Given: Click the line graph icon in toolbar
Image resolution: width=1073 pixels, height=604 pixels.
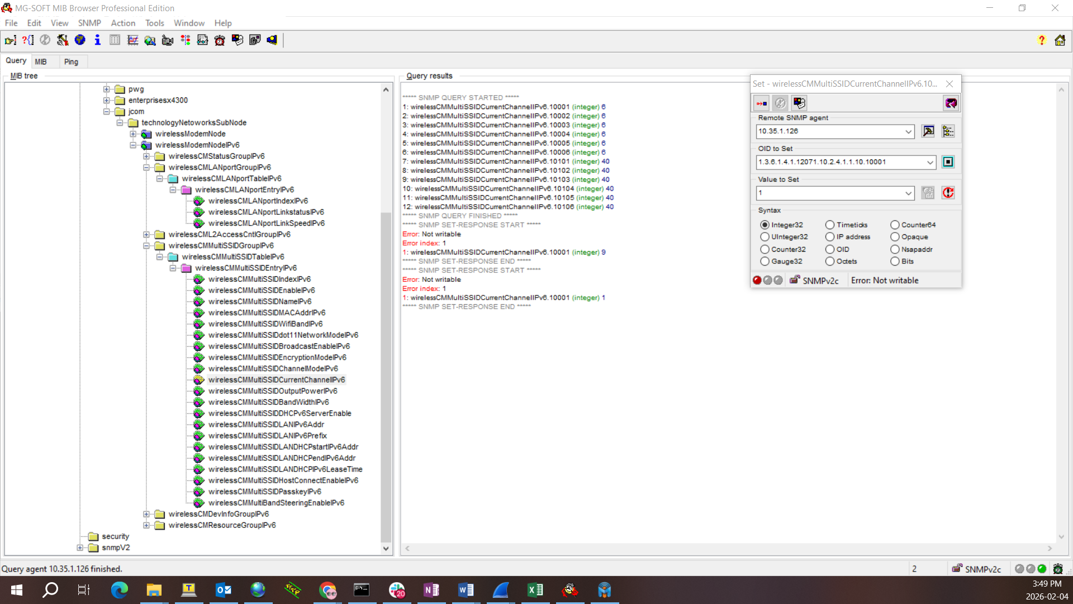Looking at the screenshot, I should coord(132,40).
